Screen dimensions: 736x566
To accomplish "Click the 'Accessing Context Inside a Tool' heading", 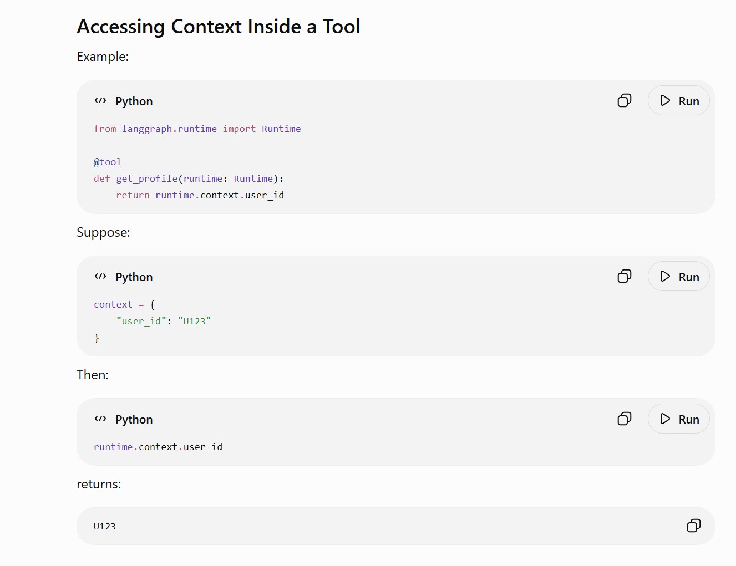I will 219,27.
